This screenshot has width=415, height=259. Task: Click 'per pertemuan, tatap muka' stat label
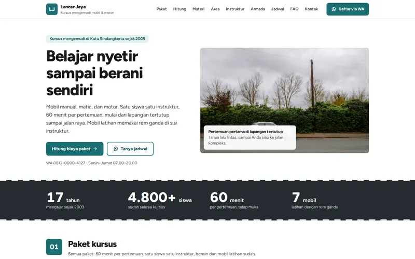pos(234,207)
